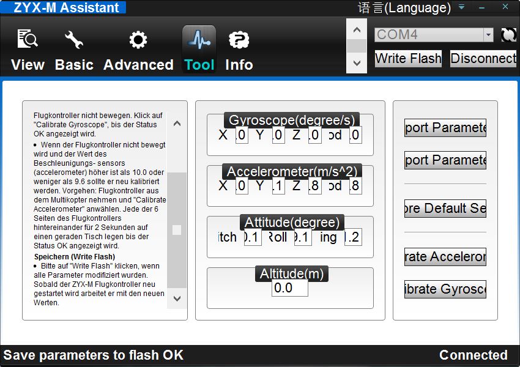
Task: Click the Restore Default Settings button
Action: (x=445, y=209)
